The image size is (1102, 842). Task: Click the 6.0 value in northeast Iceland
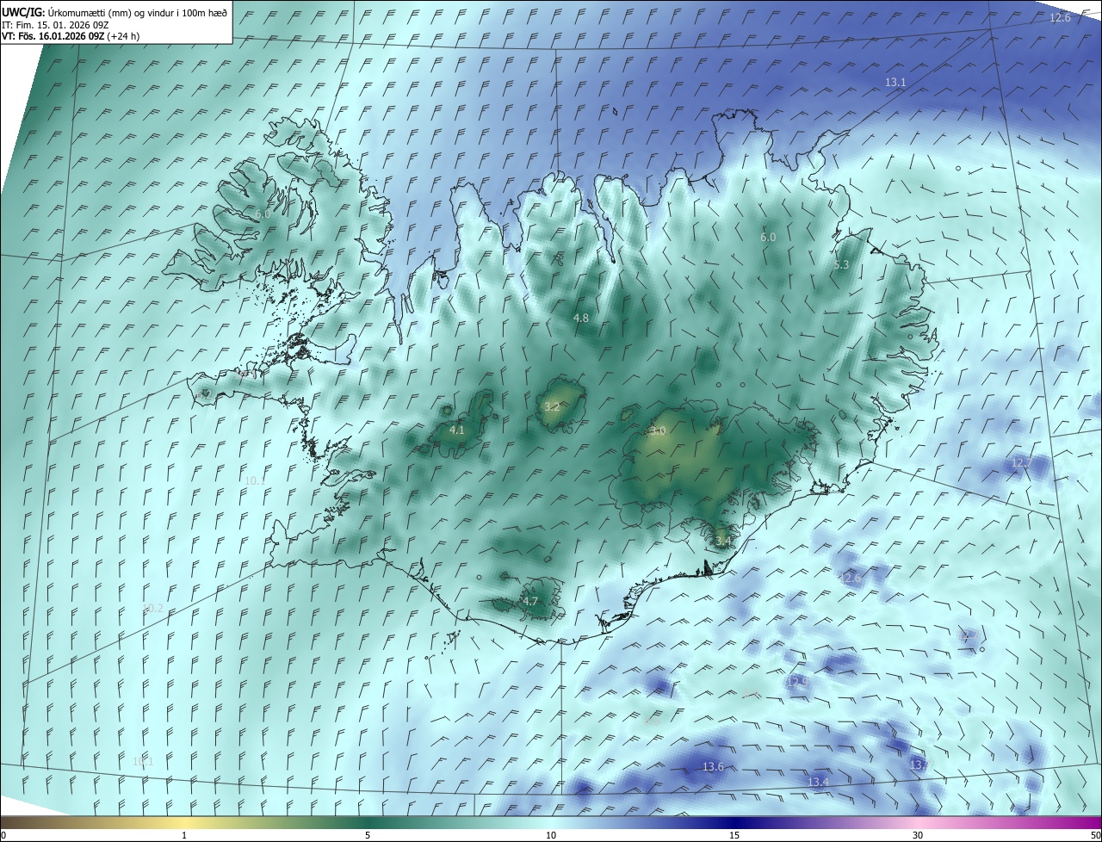coord(768,237)
